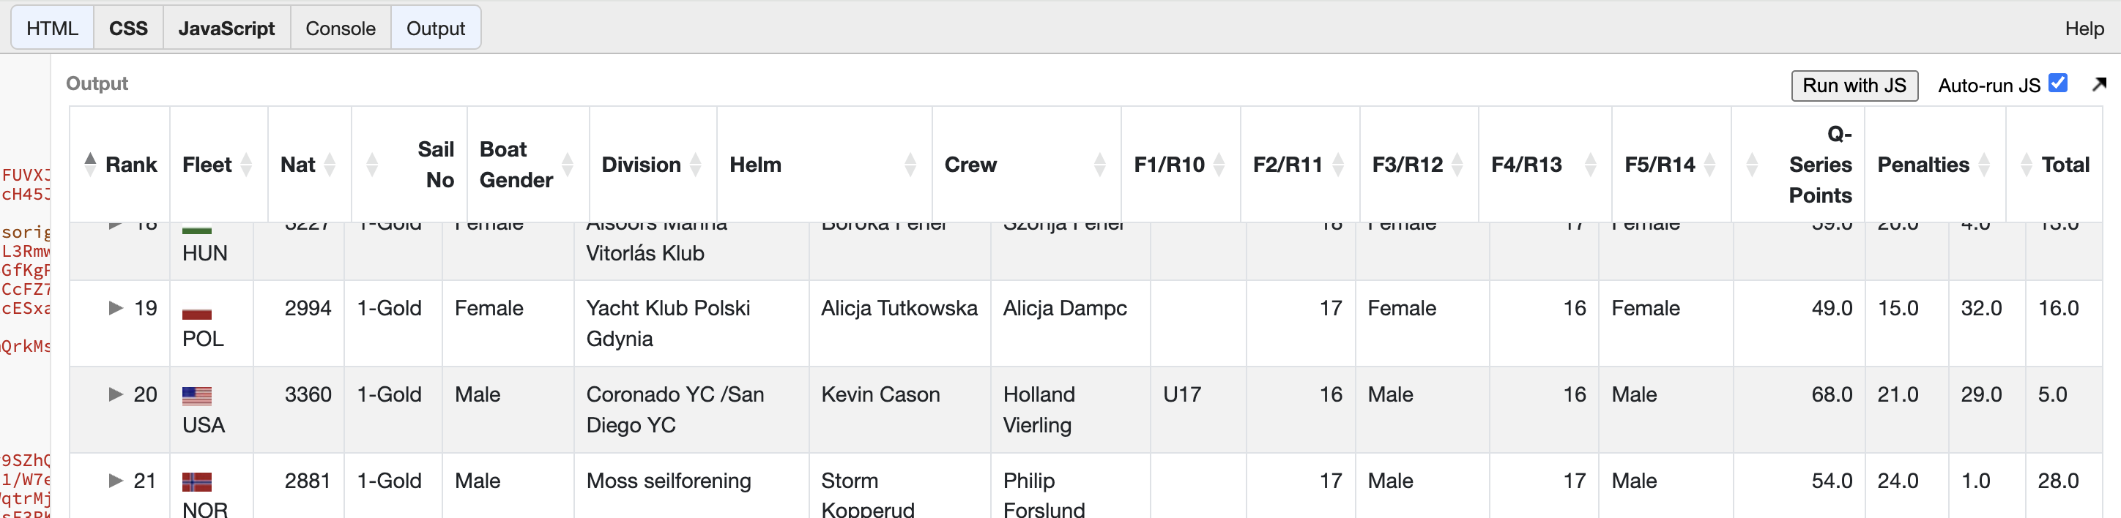2121x518 pixels.
Task: Expand row 20 details triangle
Action: click(116, 394)
